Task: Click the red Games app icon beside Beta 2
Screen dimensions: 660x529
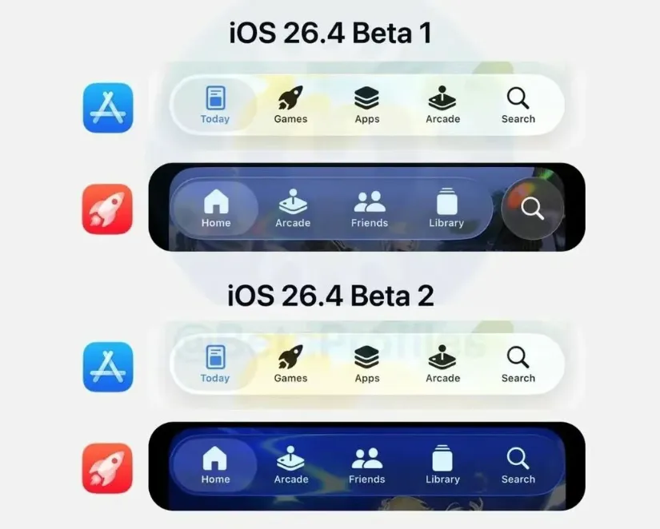Action: coord(107,468)
